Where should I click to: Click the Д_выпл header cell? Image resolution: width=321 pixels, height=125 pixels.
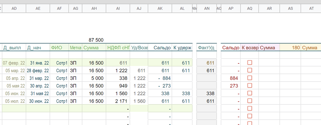coord(14,48)
